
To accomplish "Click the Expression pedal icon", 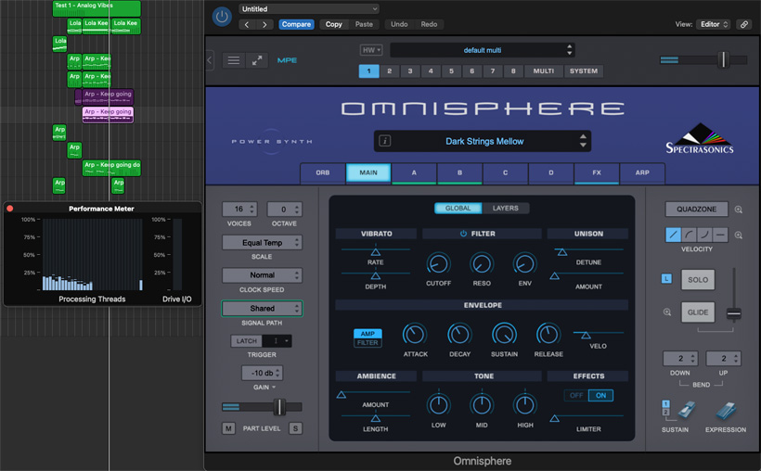I will point(726,411).
